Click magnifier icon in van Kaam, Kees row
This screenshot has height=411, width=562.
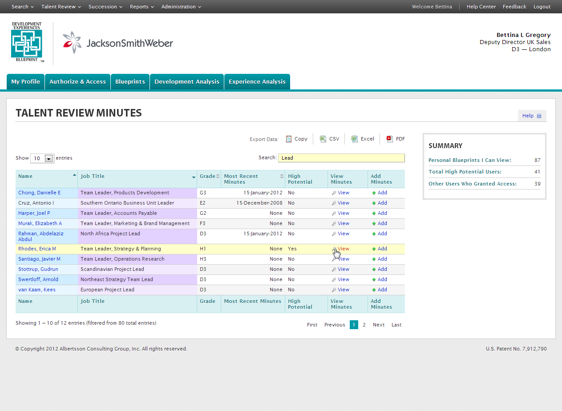pos(334,290)
